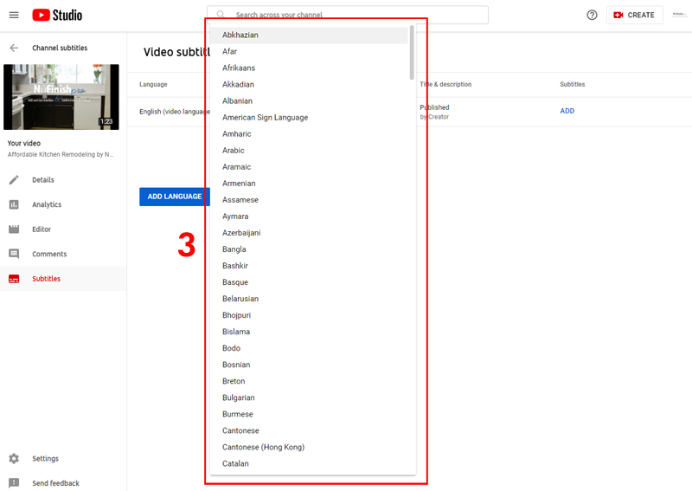Open the hamburger navigation menu
Image resolution: width=692 pixels, height=491 pixels.
point(14,15)
